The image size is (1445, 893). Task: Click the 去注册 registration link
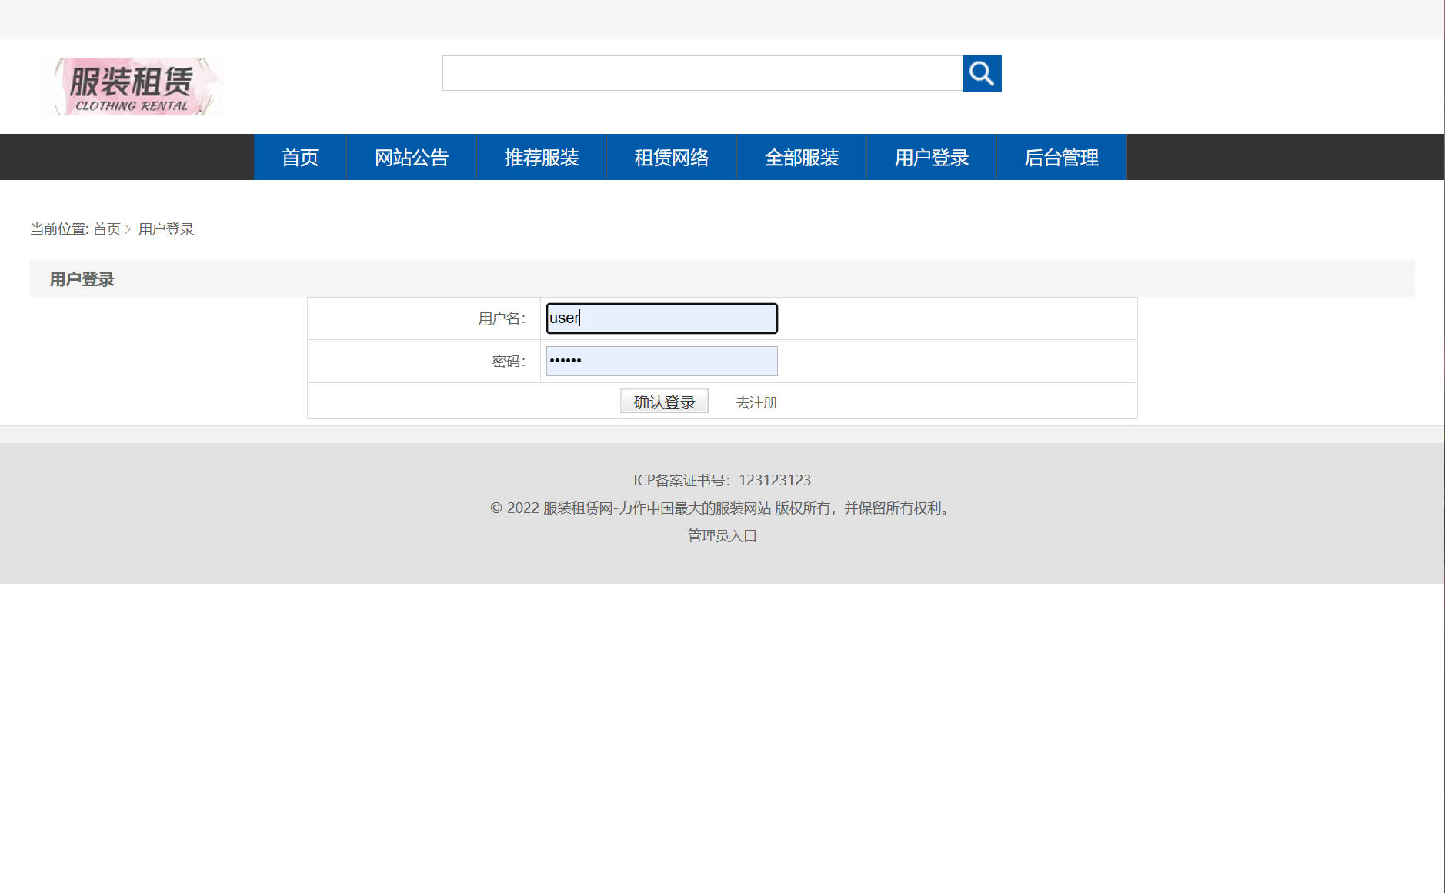pyautogui.click(x=756, y=402)
